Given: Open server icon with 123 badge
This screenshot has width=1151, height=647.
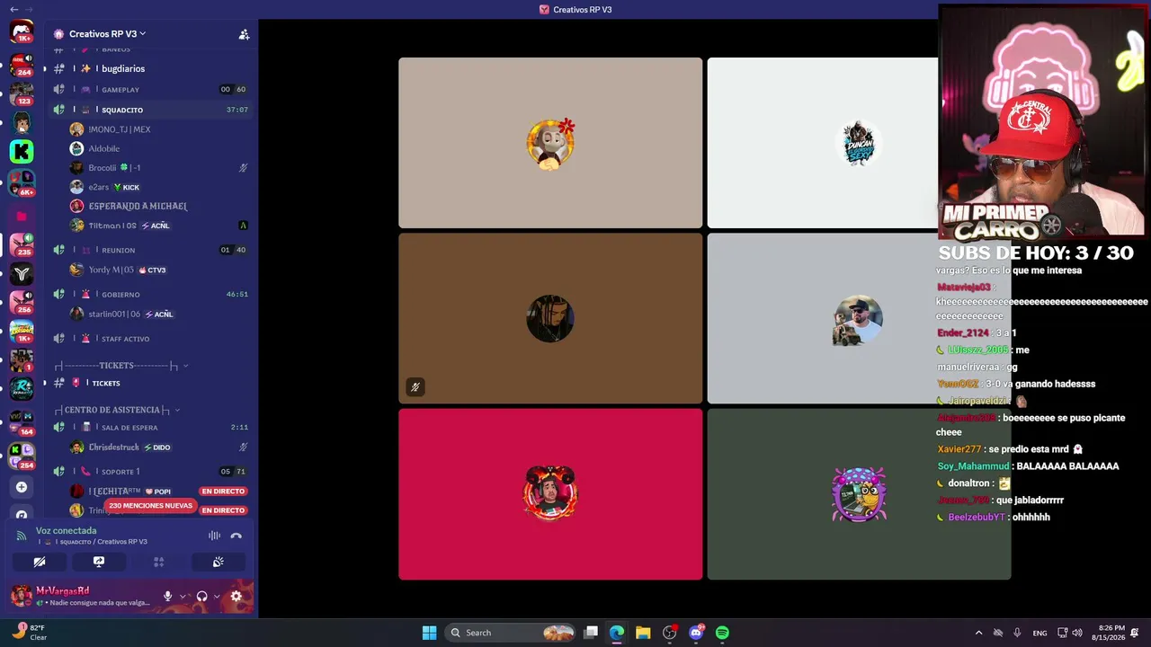Looking at the screenshot, I should 22,93.
